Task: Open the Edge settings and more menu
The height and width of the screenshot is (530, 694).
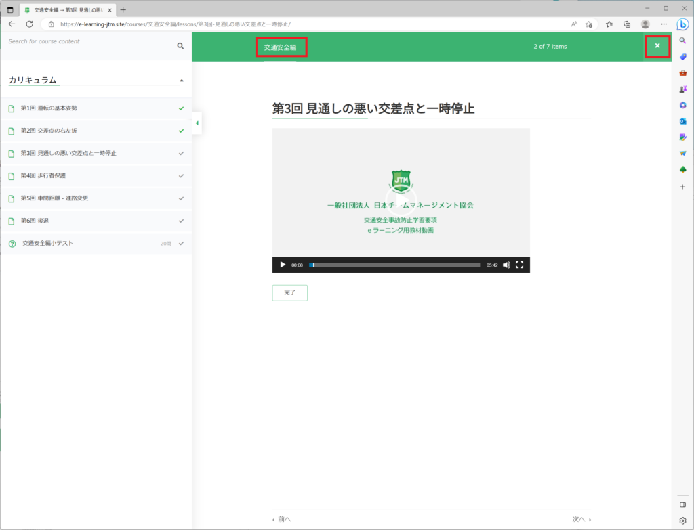Action: click(664, 24)
